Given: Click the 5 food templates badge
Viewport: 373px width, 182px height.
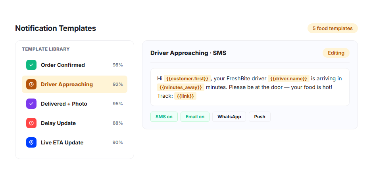Looking at the screenshot, I should (333, 28).
